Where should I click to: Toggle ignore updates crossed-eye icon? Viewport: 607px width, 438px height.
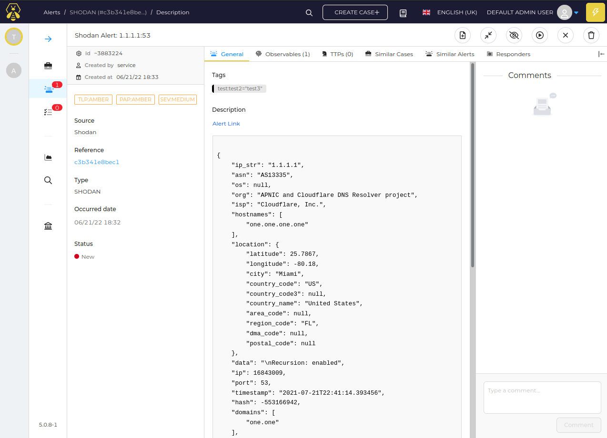point(514,35)
